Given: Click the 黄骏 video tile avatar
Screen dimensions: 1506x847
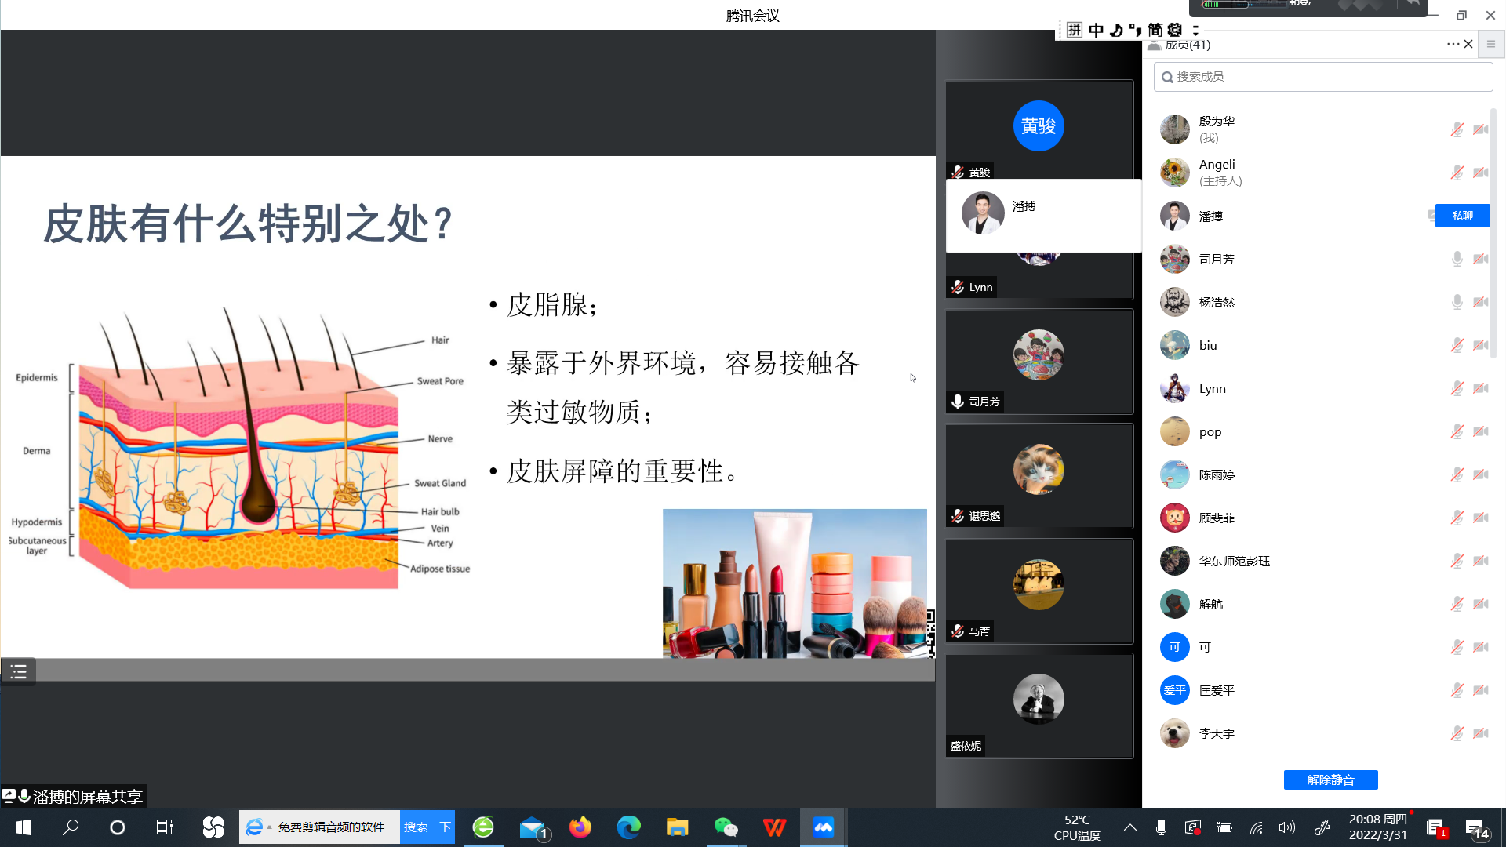Looking at the screenshot, I should point(1039,126).
